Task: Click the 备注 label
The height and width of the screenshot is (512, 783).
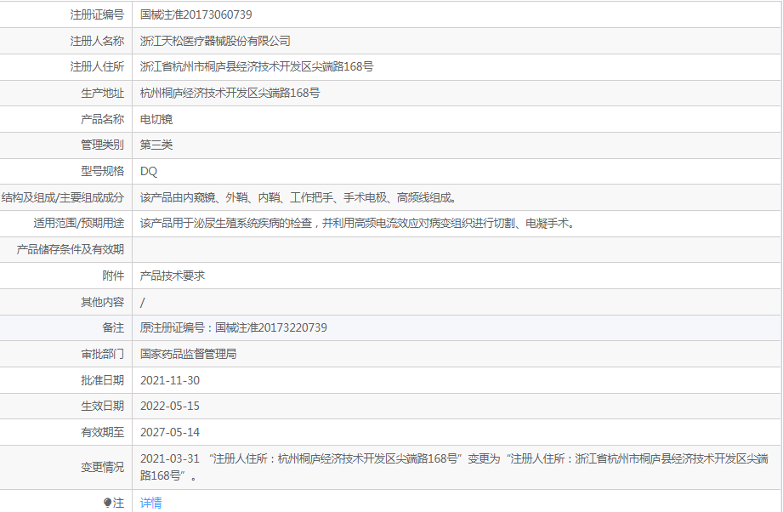Action: [113, 327]
